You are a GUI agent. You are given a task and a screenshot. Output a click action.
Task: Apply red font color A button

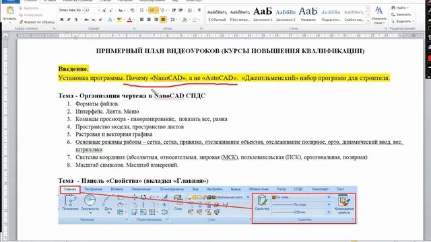coord(129,19)
